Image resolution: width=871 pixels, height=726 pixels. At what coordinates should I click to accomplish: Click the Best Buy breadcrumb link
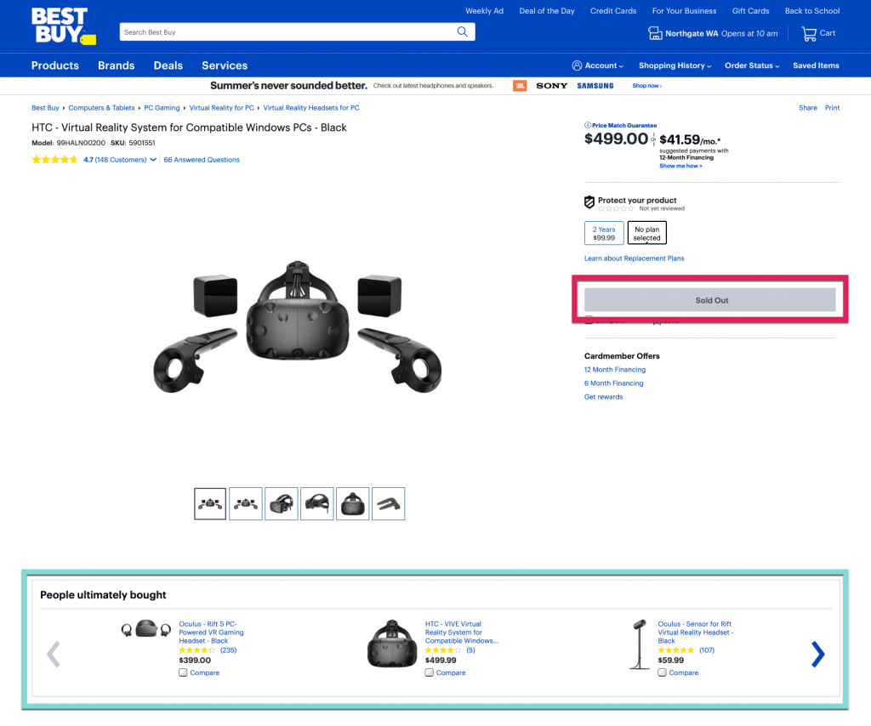(x=45, y=108)
